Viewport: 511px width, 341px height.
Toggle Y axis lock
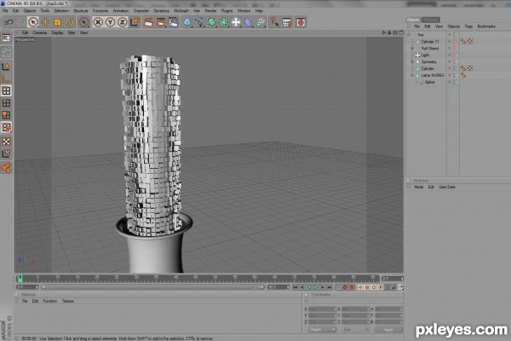(110, 22)
